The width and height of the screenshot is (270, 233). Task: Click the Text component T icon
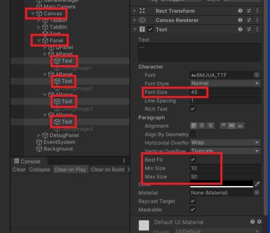coord(142,29)
